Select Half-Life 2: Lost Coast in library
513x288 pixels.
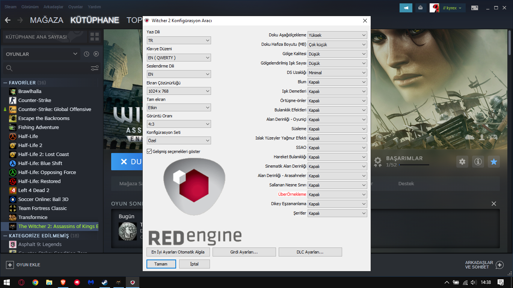click(44, 154)
